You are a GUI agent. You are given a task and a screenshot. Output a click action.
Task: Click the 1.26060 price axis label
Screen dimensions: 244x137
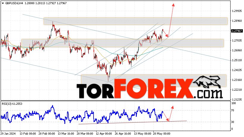pyautogui.click(x=237, y=50)
